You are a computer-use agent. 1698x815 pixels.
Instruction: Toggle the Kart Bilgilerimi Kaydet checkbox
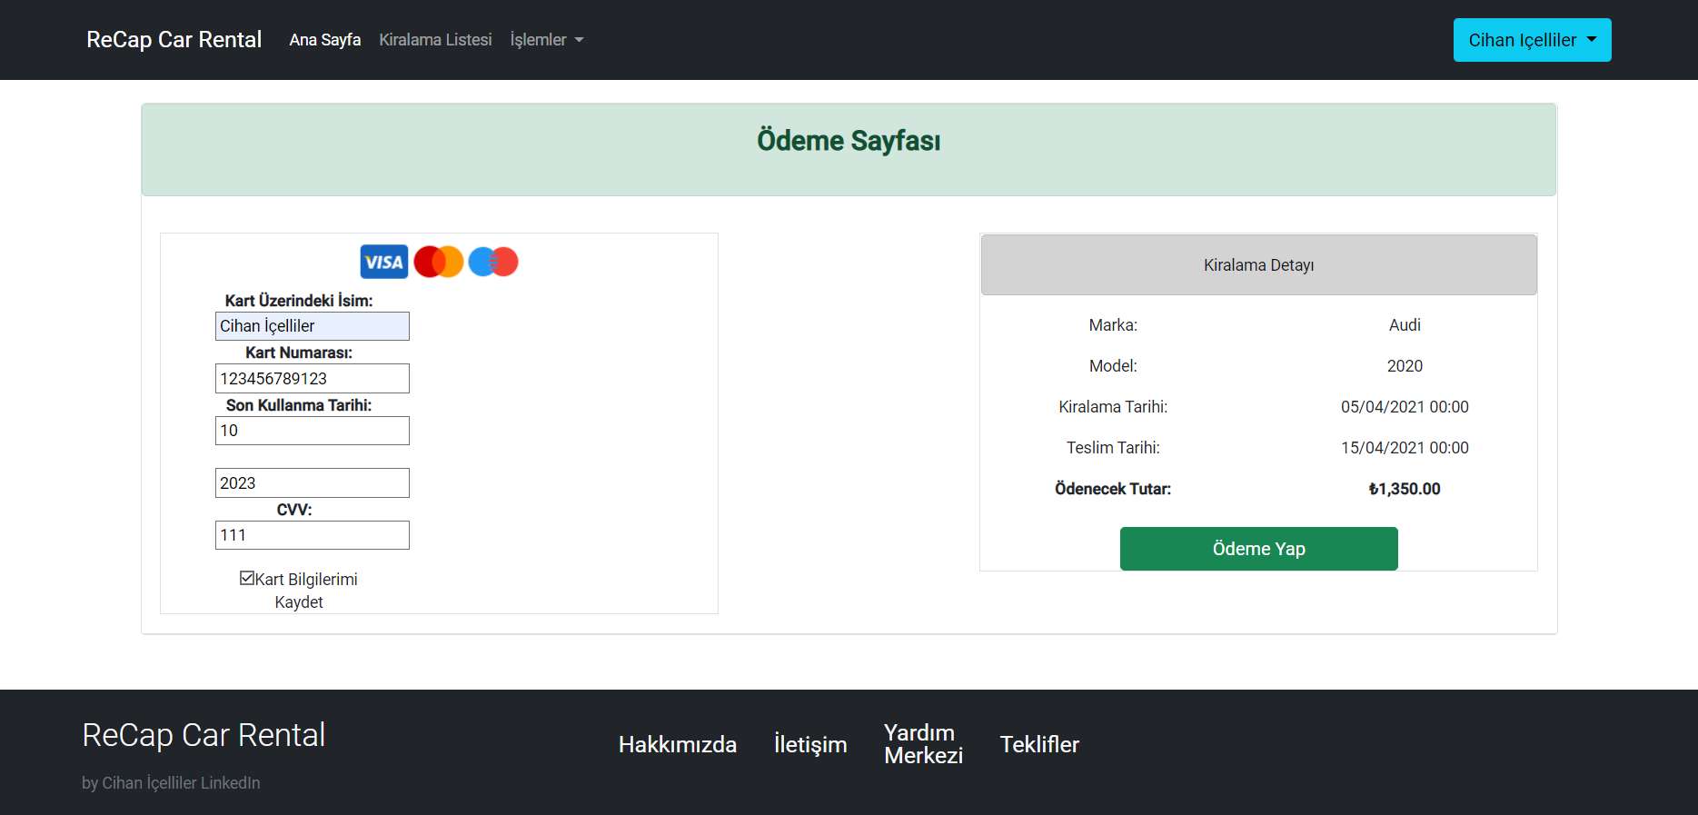[247, 578]
